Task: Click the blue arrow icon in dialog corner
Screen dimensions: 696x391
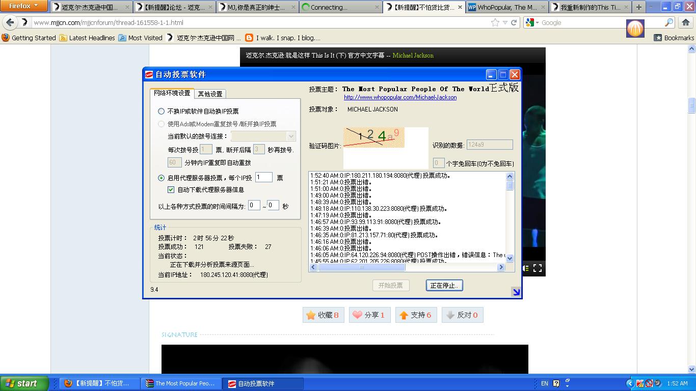Action: [516, 292]
